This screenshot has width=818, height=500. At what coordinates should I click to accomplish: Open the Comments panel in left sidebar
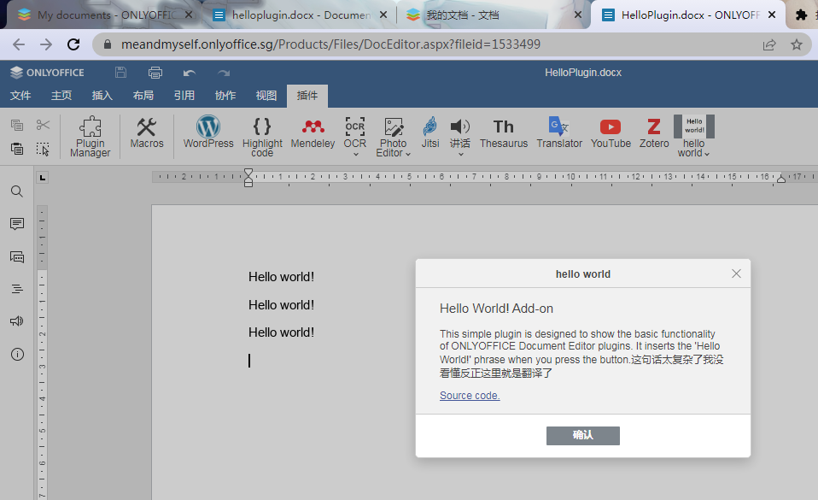tap(17, 224)
